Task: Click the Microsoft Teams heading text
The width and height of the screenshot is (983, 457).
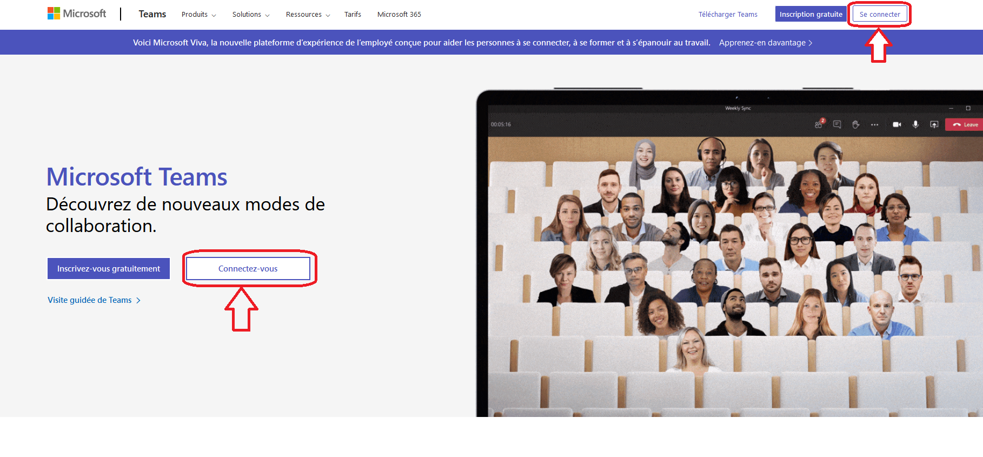Action: [x=137, y=177]
